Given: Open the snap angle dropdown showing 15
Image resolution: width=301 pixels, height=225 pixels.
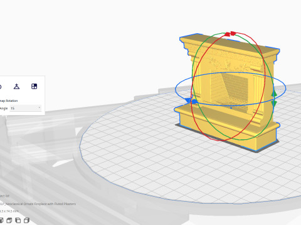Looking at the screenshot, I should point(26,108).
